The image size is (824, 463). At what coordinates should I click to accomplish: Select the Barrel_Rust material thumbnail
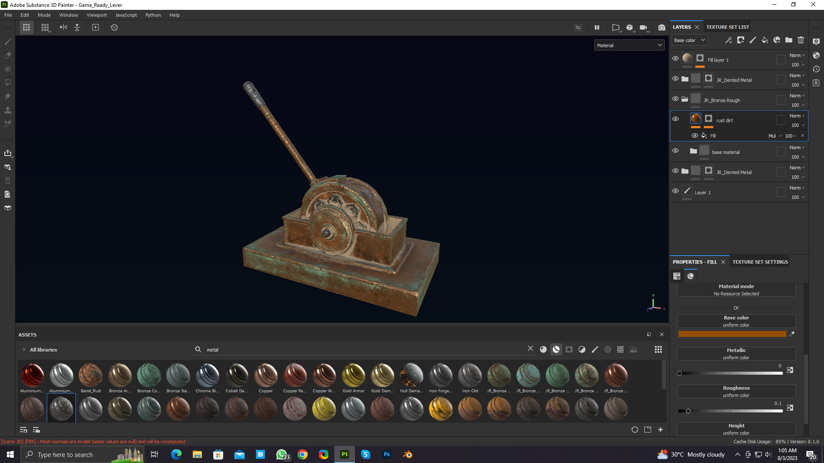91,375
